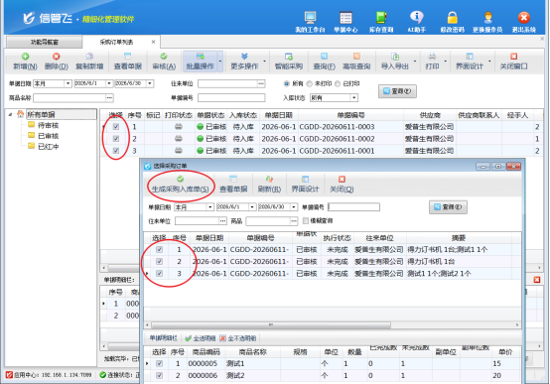Toggle the checkbox for main list row CGDD-20260611-0001
This screenshot has width=550, height=384.
point(116,151)
